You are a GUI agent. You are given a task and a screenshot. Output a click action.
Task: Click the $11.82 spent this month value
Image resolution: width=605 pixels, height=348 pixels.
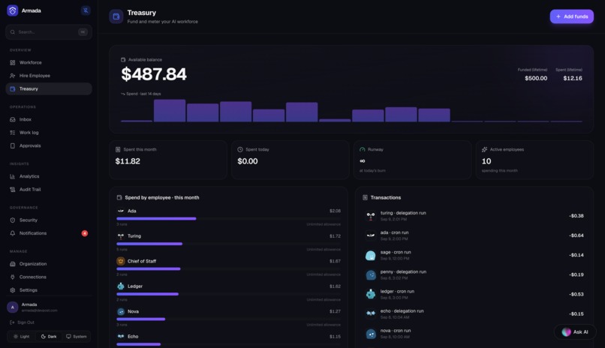coord(128,161)
